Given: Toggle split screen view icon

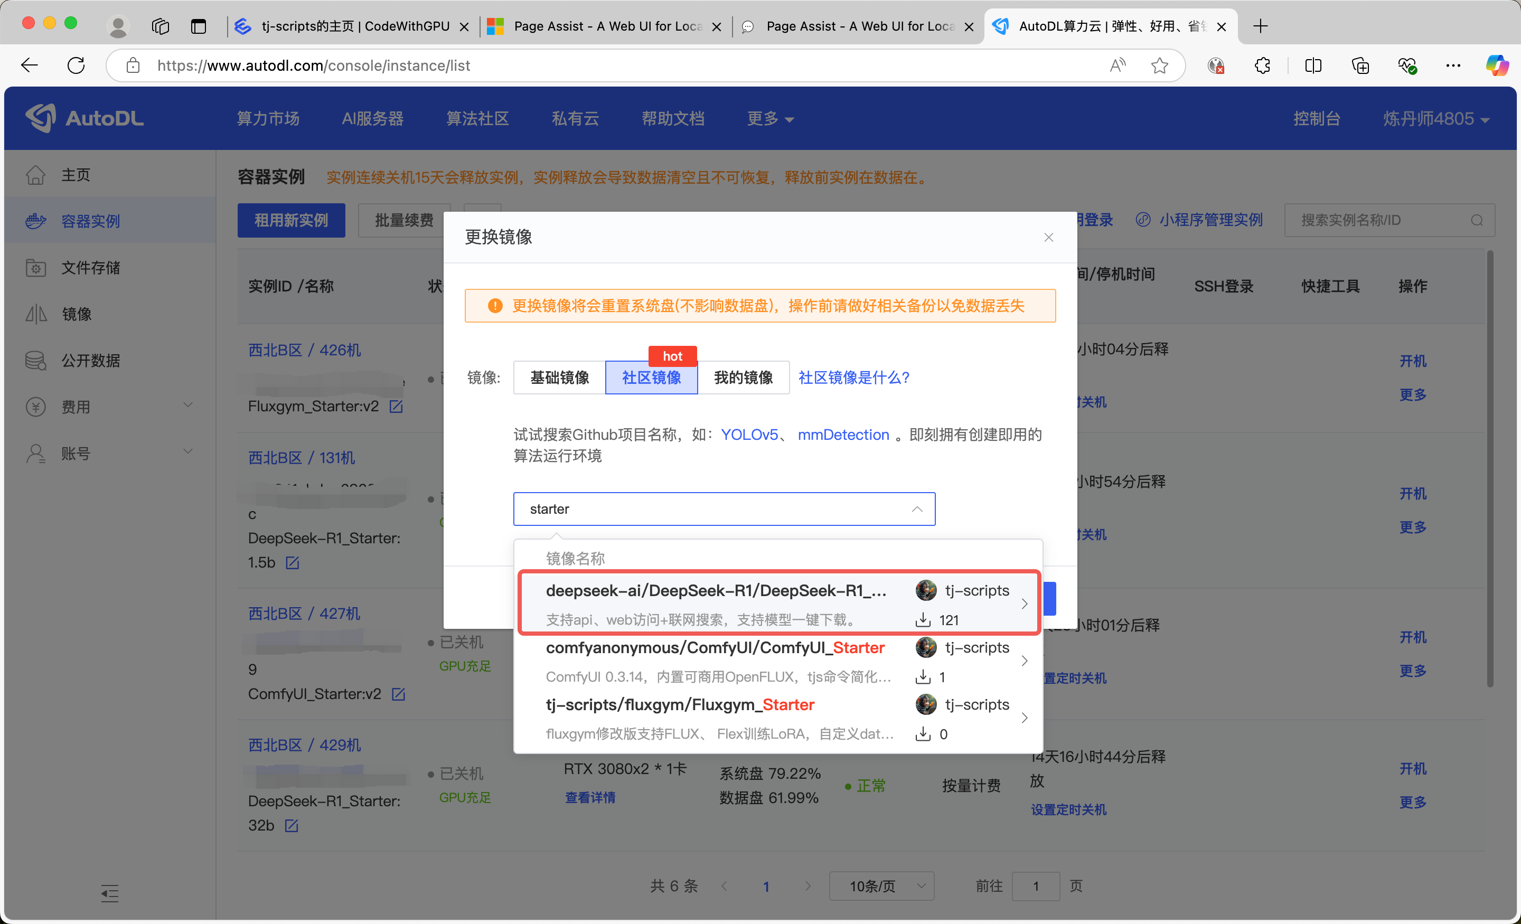Looking at the screenshot, I should 1313,65.
